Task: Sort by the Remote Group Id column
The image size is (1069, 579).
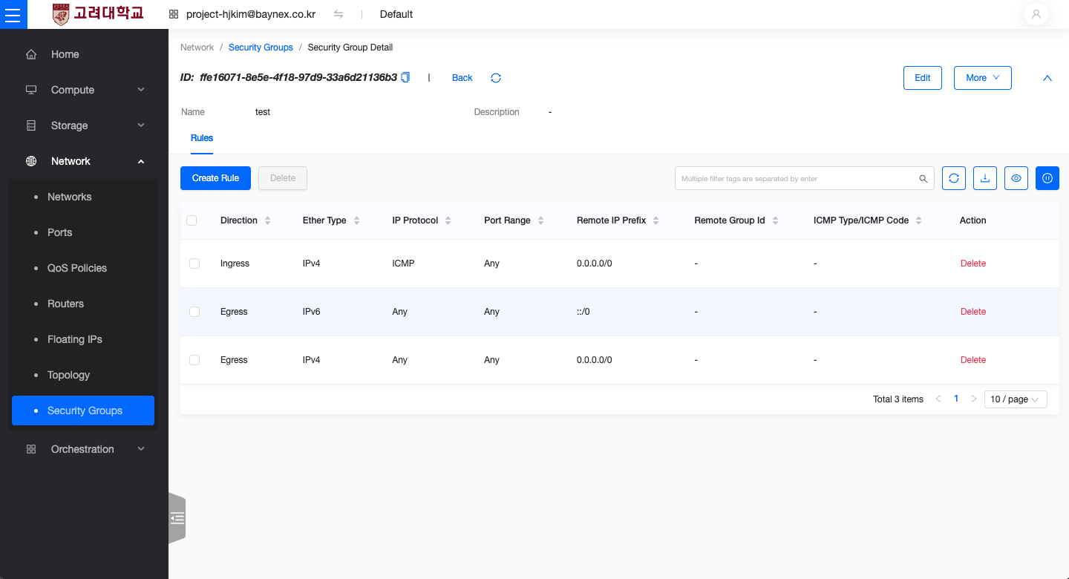Action: pyautogui.click(x=775, y=220)
